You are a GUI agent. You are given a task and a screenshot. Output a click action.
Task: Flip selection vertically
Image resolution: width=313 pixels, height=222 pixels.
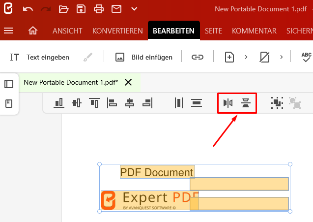pyautogui.click(x=246, y=103)
